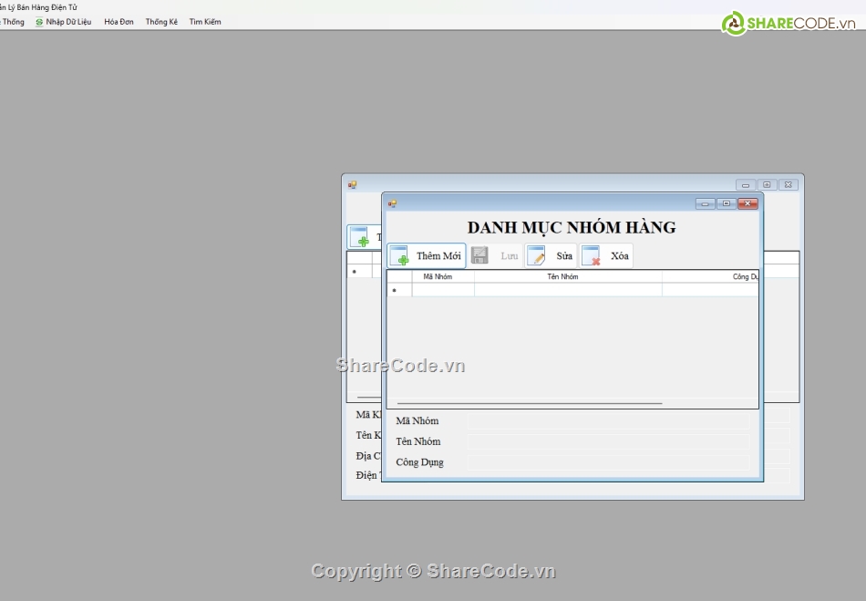Click the Xóa delete button

pos(606,256)
